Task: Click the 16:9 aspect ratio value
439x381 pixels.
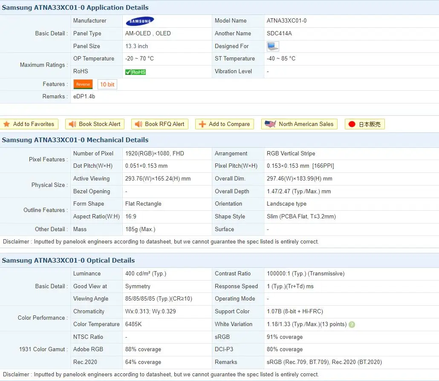Action: click(130, 217)
